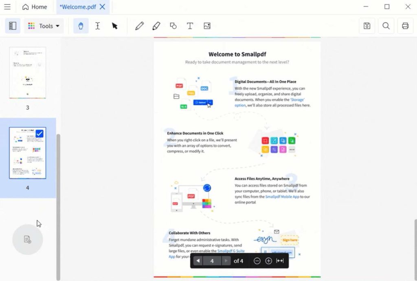Maximize the application window

point(387,7)
